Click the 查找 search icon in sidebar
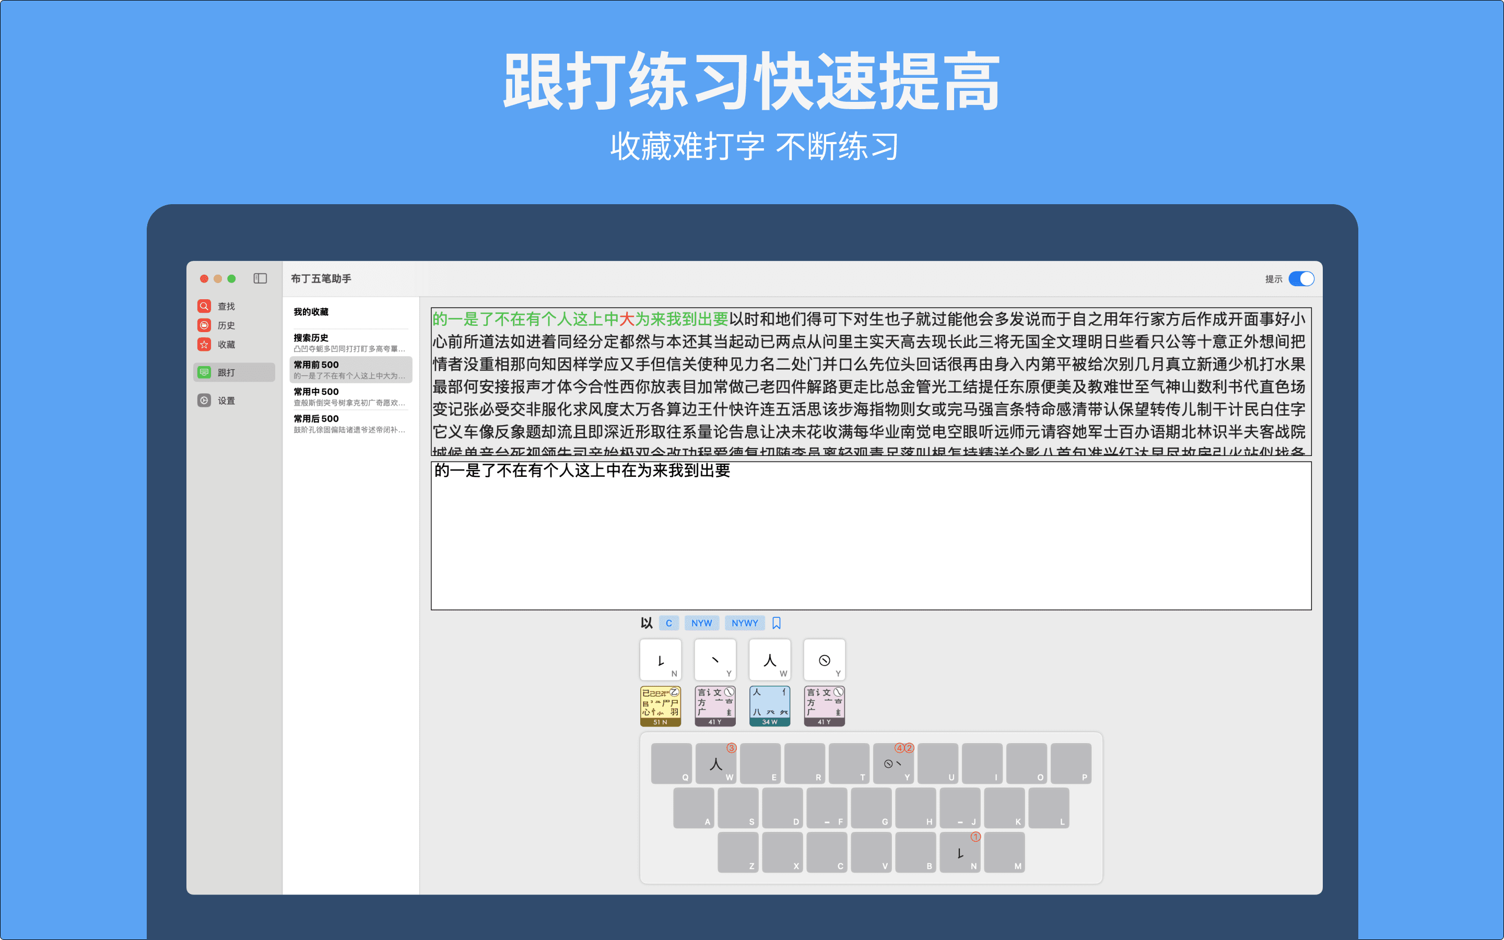This screenshot has width=1504, height=940. click(x=204, y=306)
